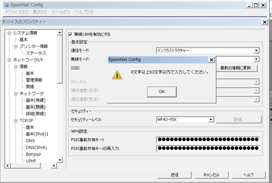Click tree scroll up arrow

pos(59,32)
